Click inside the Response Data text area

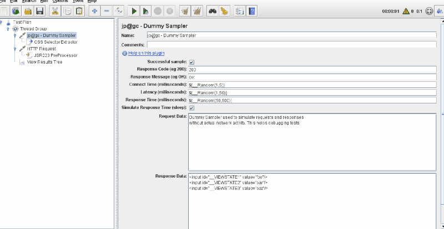312,201
